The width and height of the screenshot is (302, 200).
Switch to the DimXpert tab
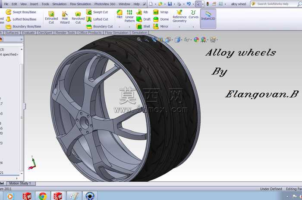pos(45,33)
